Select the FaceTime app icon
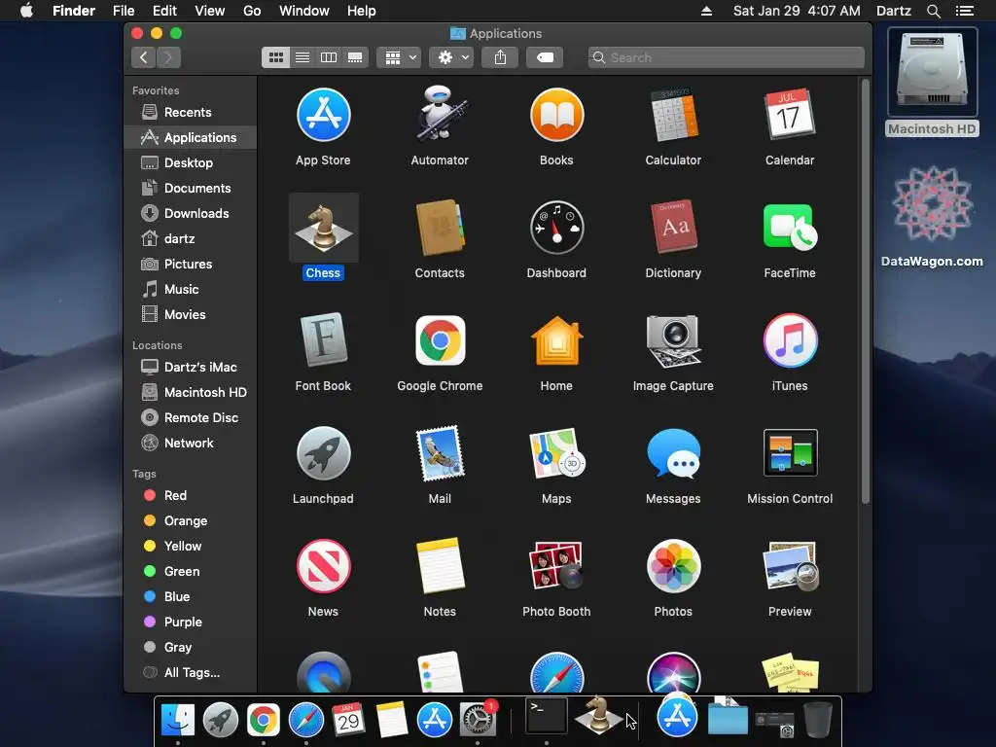Viewport: 996px width, 747px height. 790,228
